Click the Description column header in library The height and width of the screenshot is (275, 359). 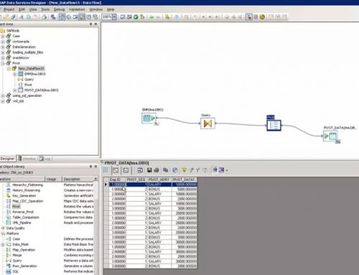[x=78, y=180]
